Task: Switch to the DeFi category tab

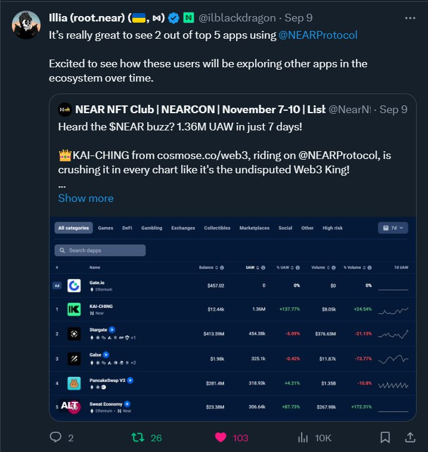Action: point(127,228)
